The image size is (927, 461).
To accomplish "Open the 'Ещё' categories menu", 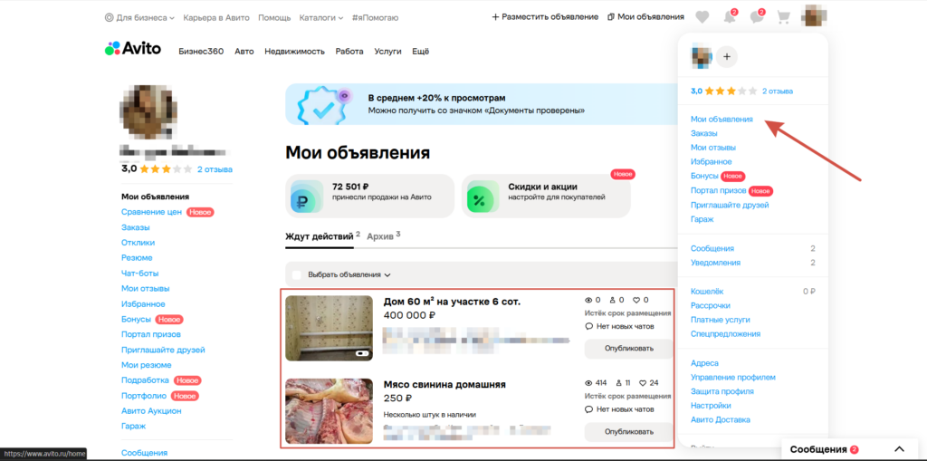I will tap(420, 52).
